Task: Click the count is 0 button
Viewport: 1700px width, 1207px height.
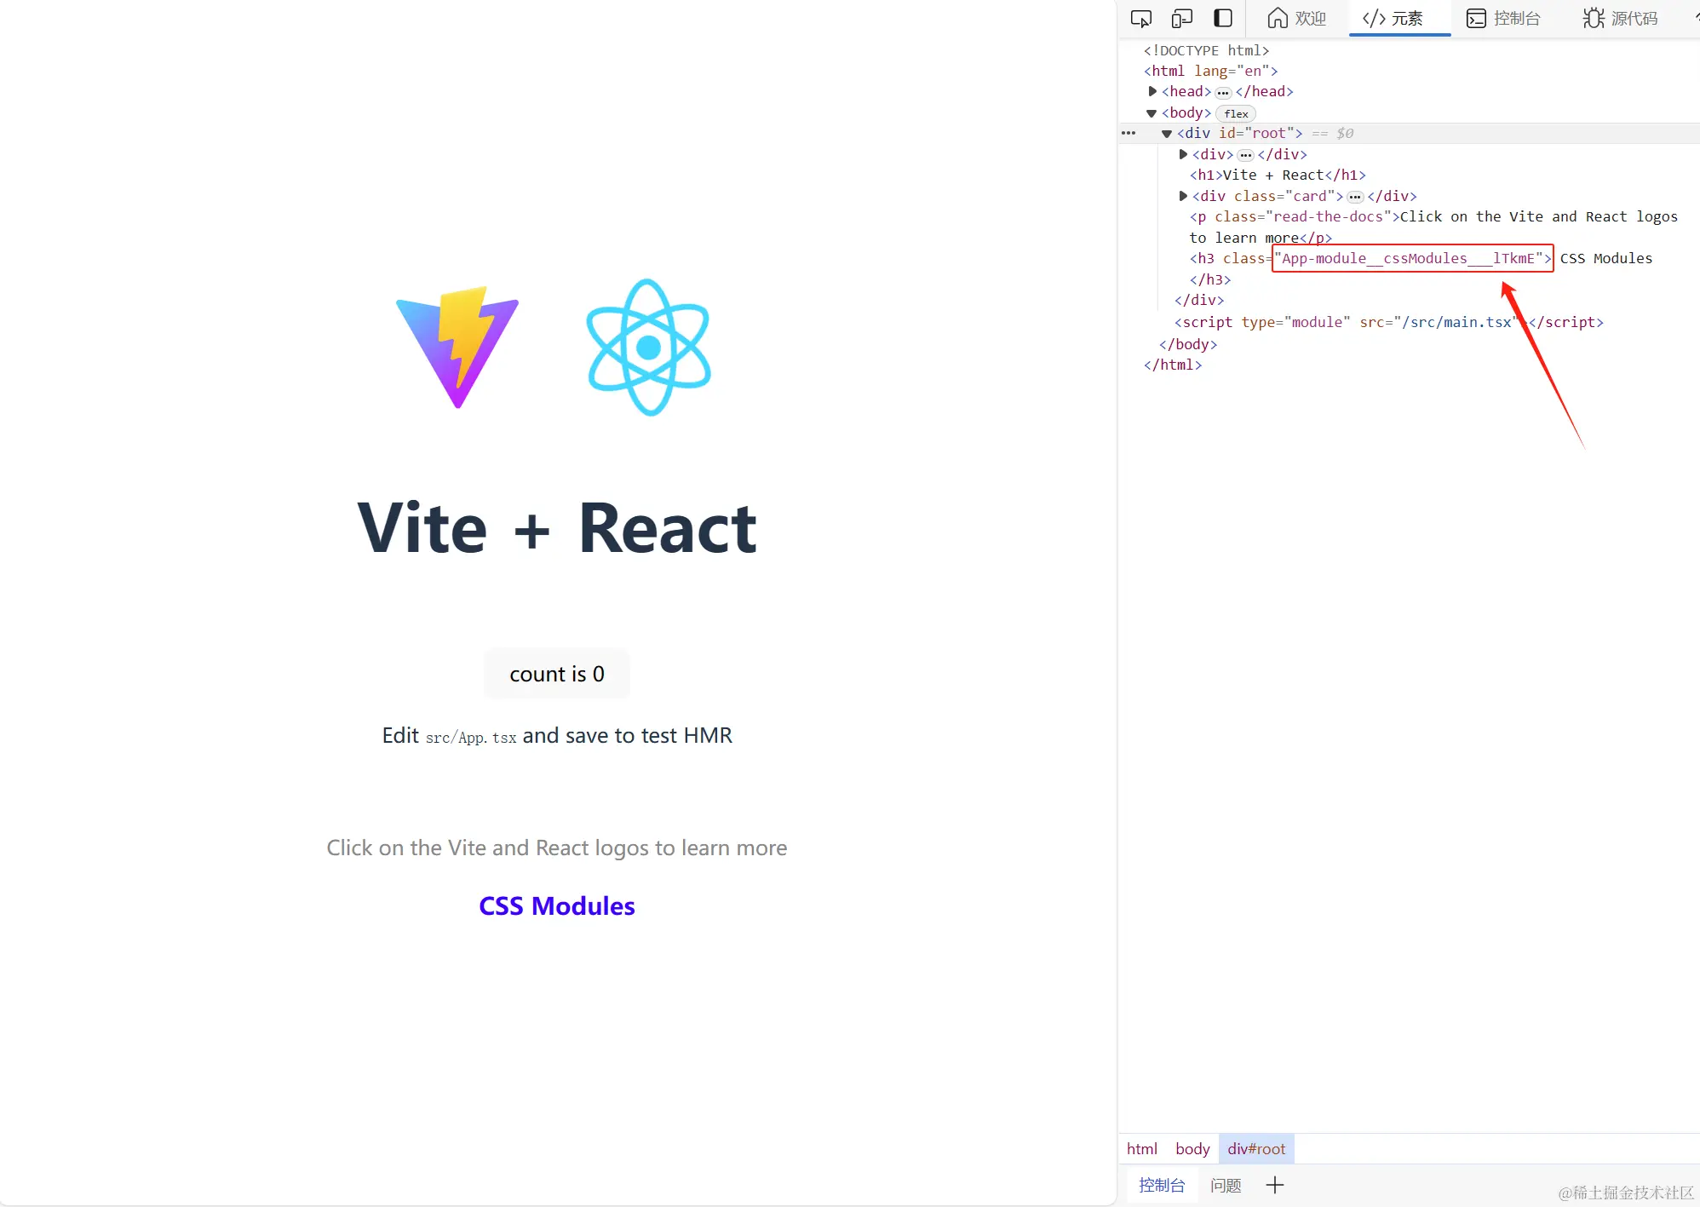Action: (x=557, y=674)
